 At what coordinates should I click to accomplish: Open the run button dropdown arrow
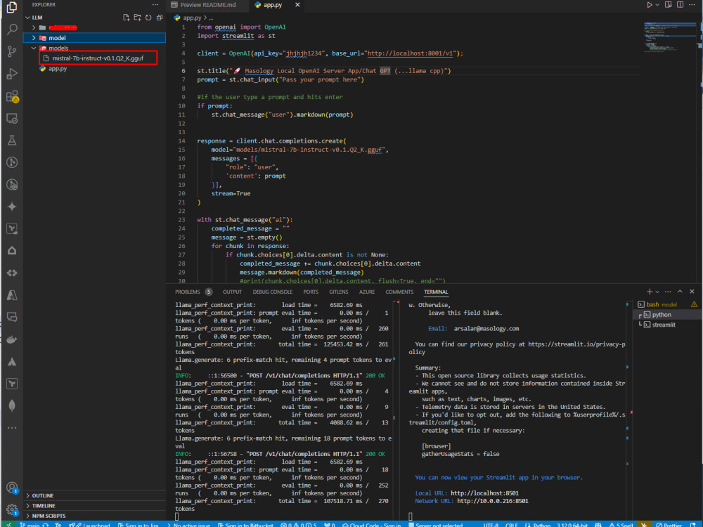[x=657, y=4]
